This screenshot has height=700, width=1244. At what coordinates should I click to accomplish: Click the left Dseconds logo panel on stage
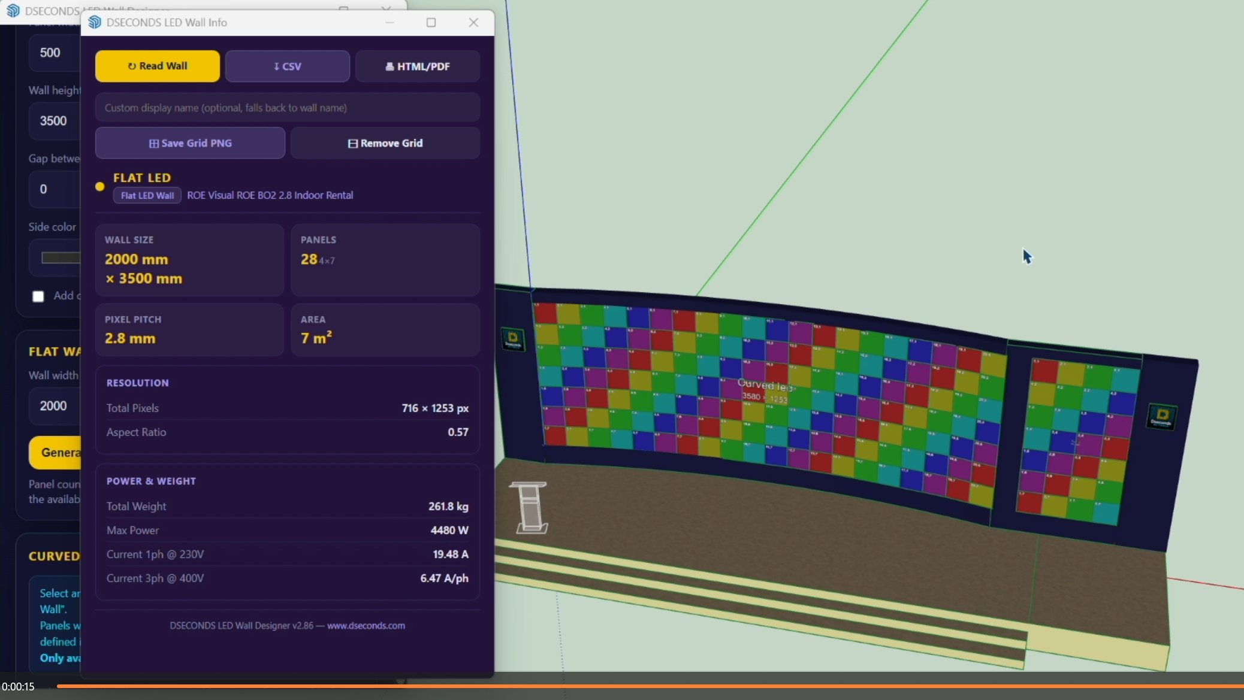point(513,340)
